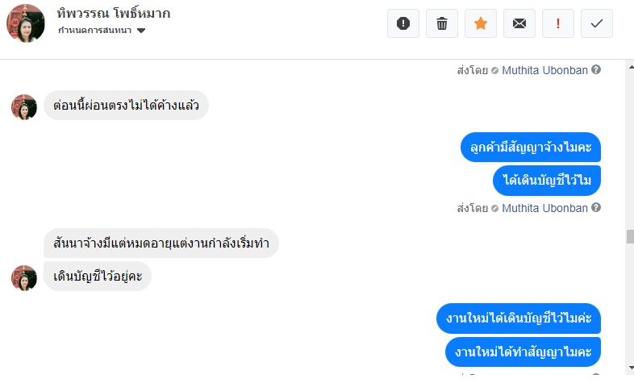Screen dimensions: 634x383
Task: Open the กำหนดการสนทนา dropdown
Action: click(102, 31)
